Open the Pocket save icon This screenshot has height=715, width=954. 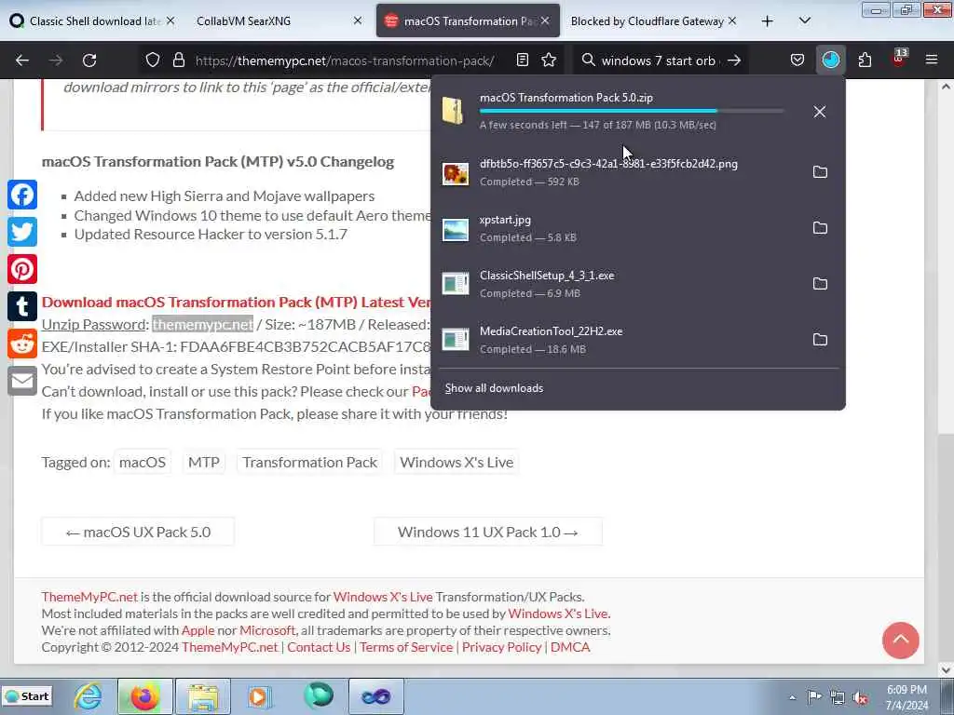coord(797,61)
